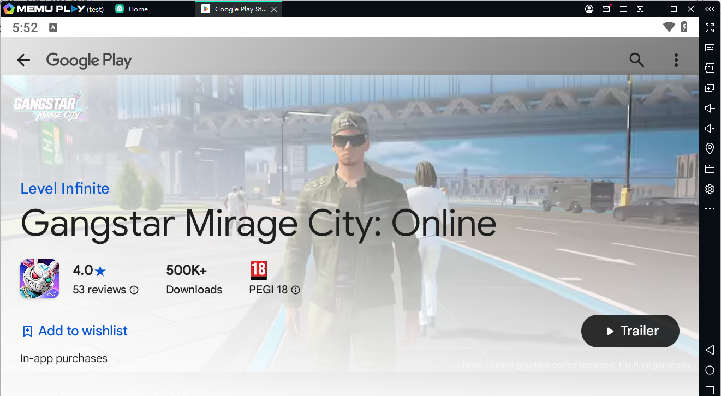The image size is (721, 396).
Task: Enter full screen mode from the sidebar
Action: 710,28
